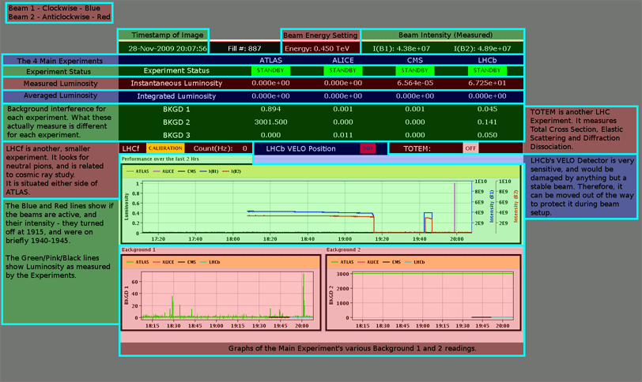
Task: Click the LHCb legend entry in Background 1 graph
Action: tap(210, 262)
